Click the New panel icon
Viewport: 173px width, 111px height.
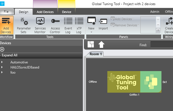(x=92, y=21)
